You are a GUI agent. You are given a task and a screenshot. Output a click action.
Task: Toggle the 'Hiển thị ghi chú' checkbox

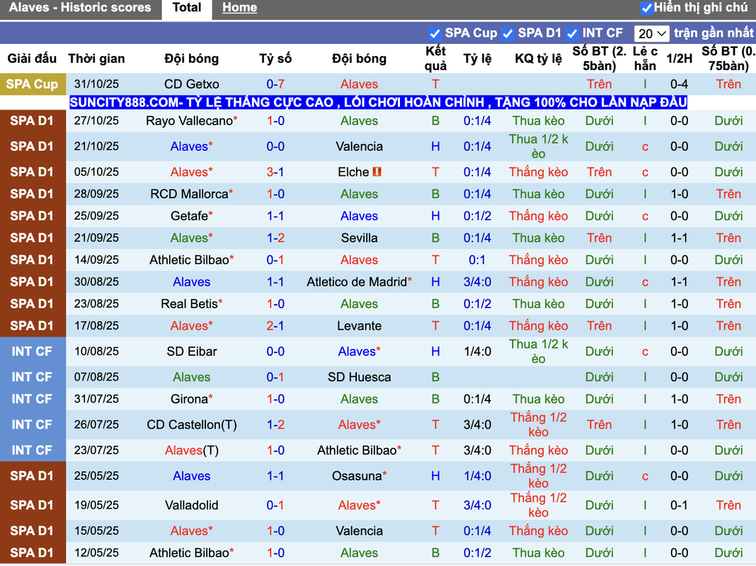(x=646, y=8)
